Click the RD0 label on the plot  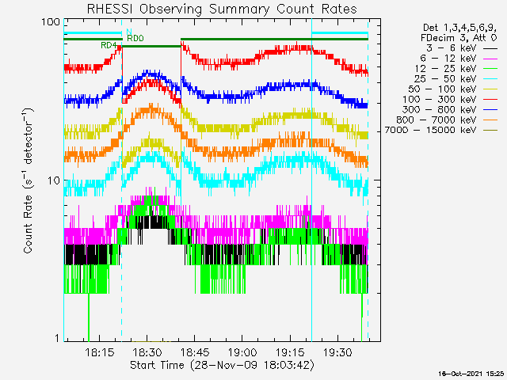135,39
